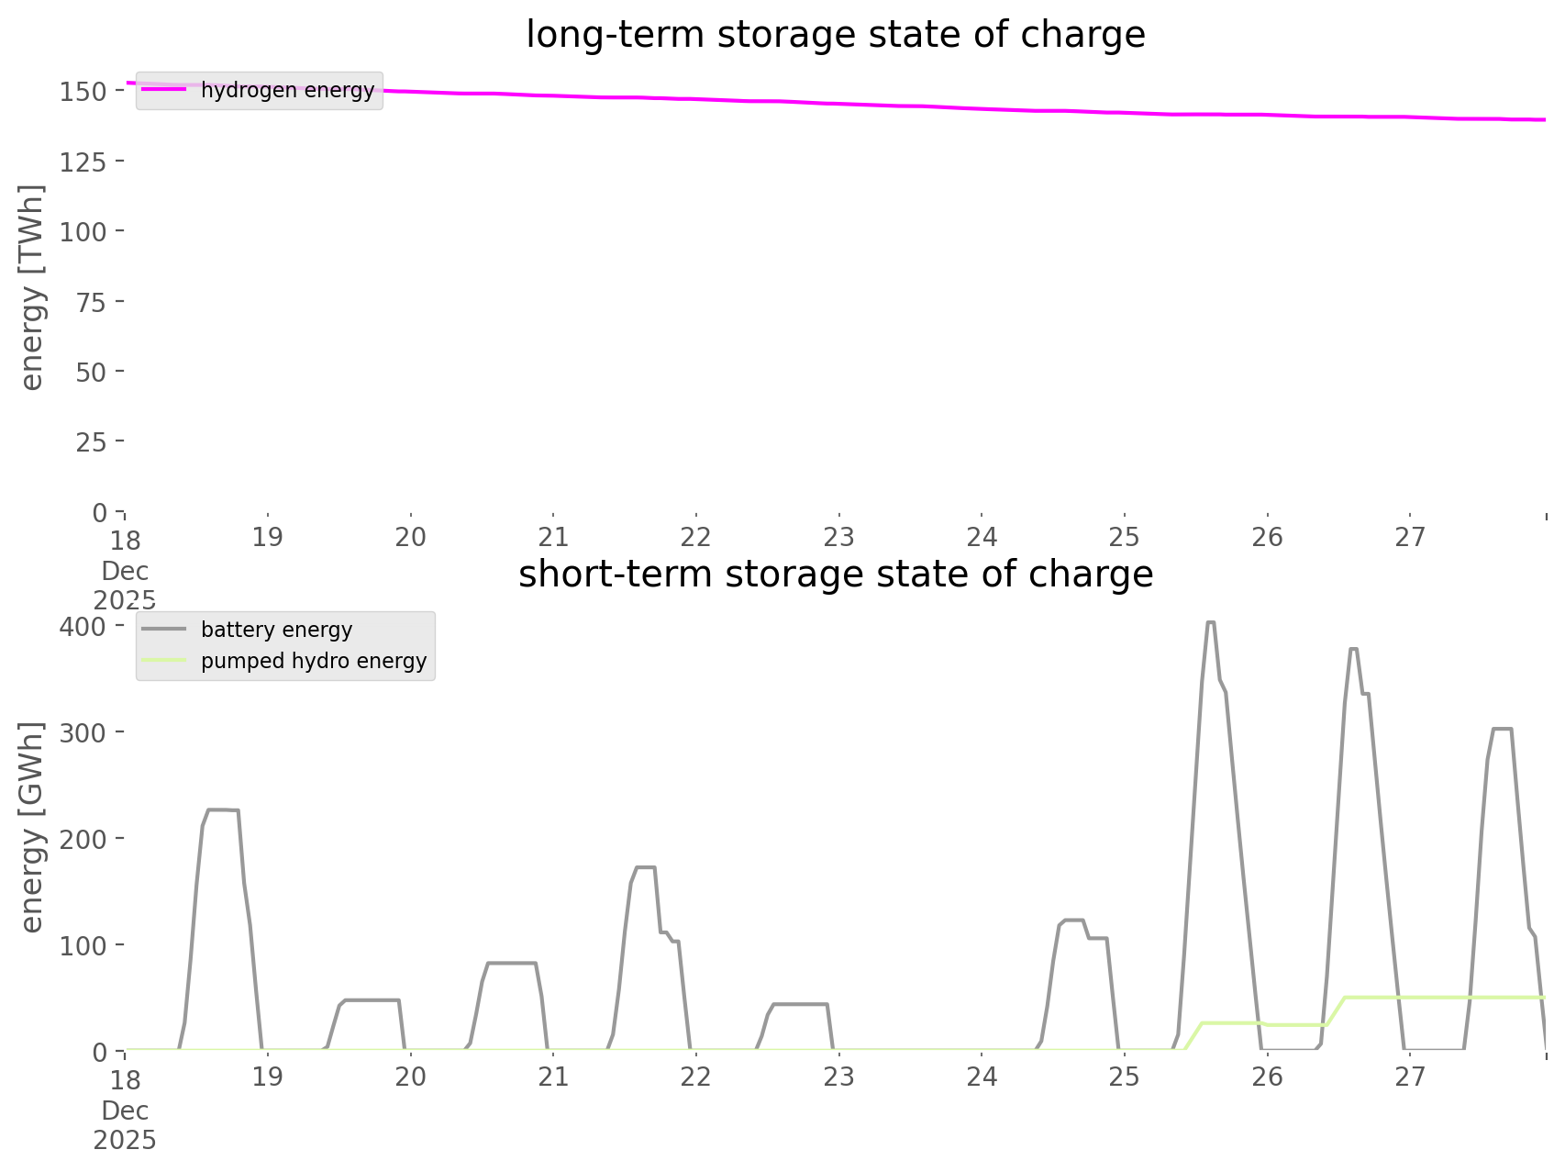The image size is (1565, 1172).
Task: Click the battery peak near 400 GWh
Action: coord(1210,623)
